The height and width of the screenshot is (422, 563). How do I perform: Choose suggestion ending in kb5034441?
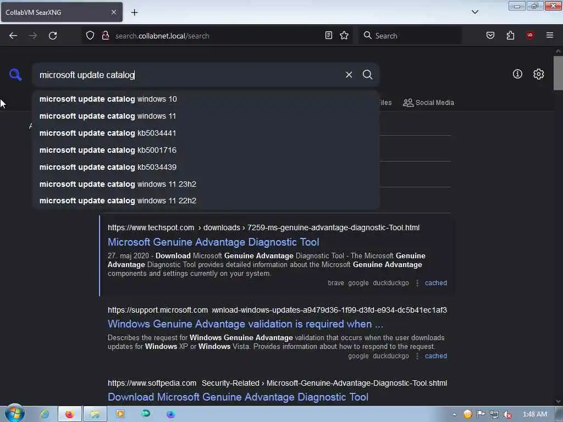coord(206,133)
